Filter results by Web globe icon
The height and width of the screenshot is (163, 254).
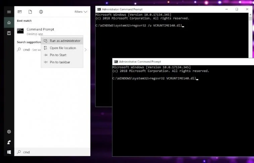pyautogui.click(x=41, y=12)
